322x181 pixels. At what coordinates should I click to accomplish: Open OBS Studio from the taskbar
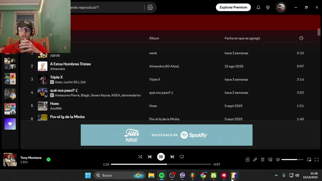click(x=172, y=175)
